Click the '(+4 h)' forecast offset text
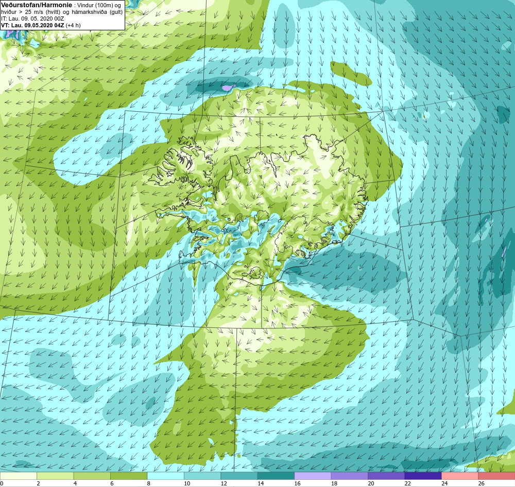The width and height of the screenshot is (515, 487). tap(73, 25)
